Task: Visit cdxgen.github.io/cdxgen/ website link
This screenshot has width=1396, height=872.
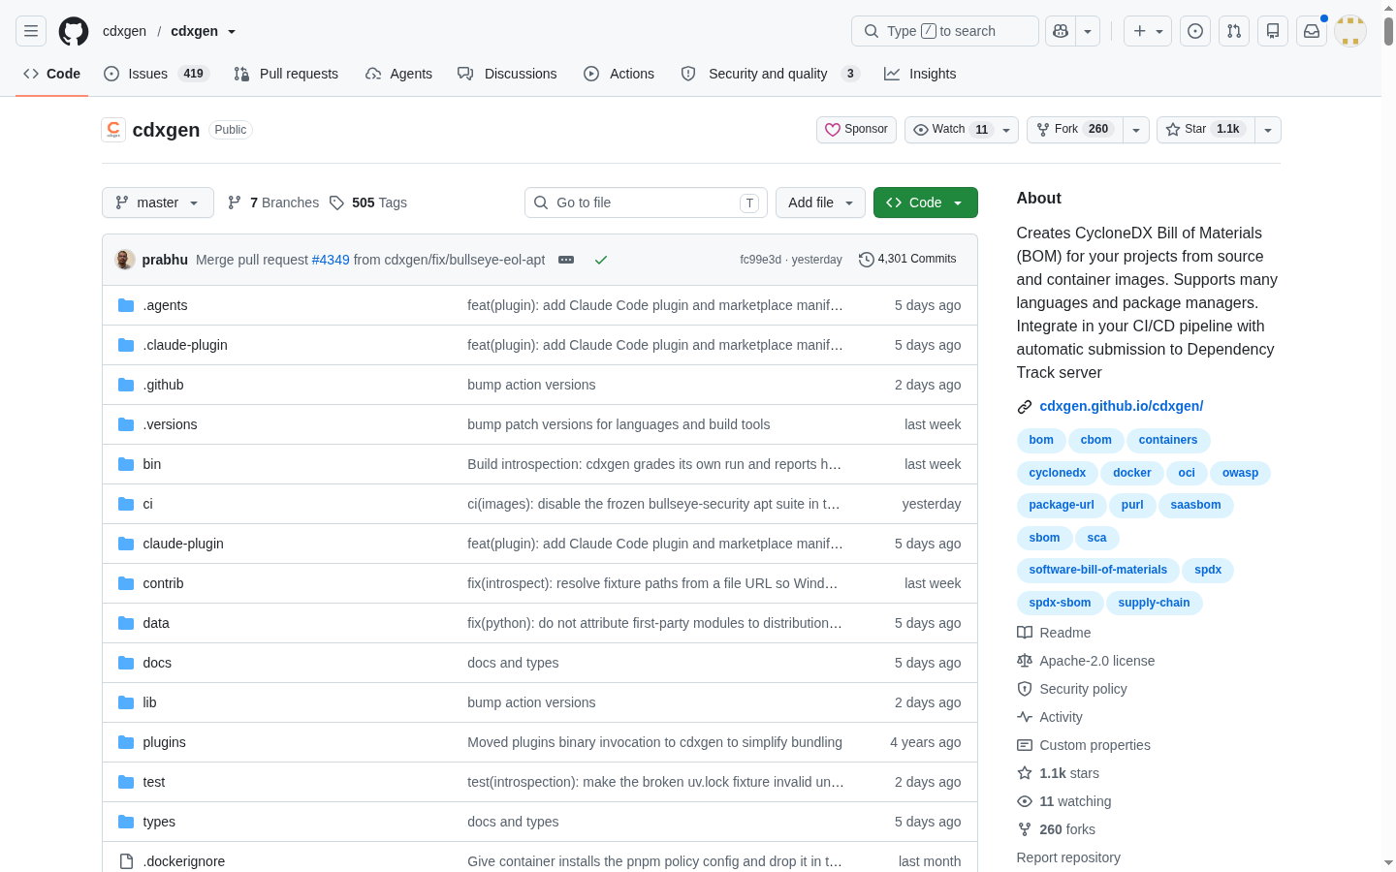Action: [1121, 407]
